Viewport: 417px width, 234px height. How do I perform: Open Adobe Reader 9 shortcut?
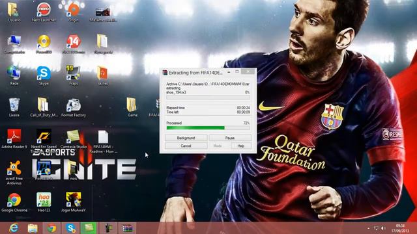point(14,138)
